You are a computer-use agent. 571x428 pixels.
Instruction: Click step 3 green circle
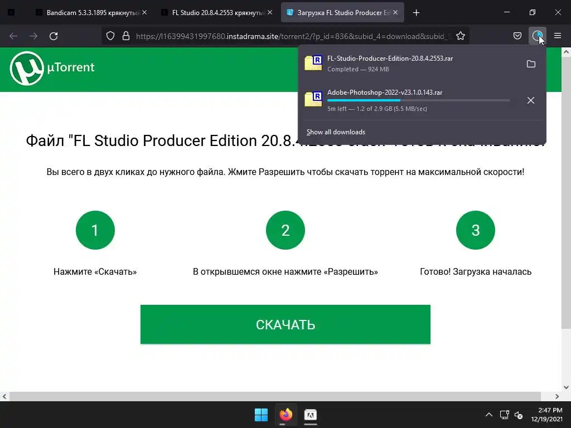click(476, 230)
